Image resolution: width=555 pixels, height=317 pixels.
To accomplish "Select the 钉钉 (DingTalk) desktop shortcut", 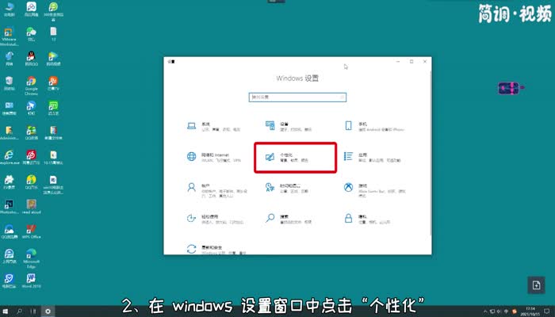I will [x=31, y=109].
